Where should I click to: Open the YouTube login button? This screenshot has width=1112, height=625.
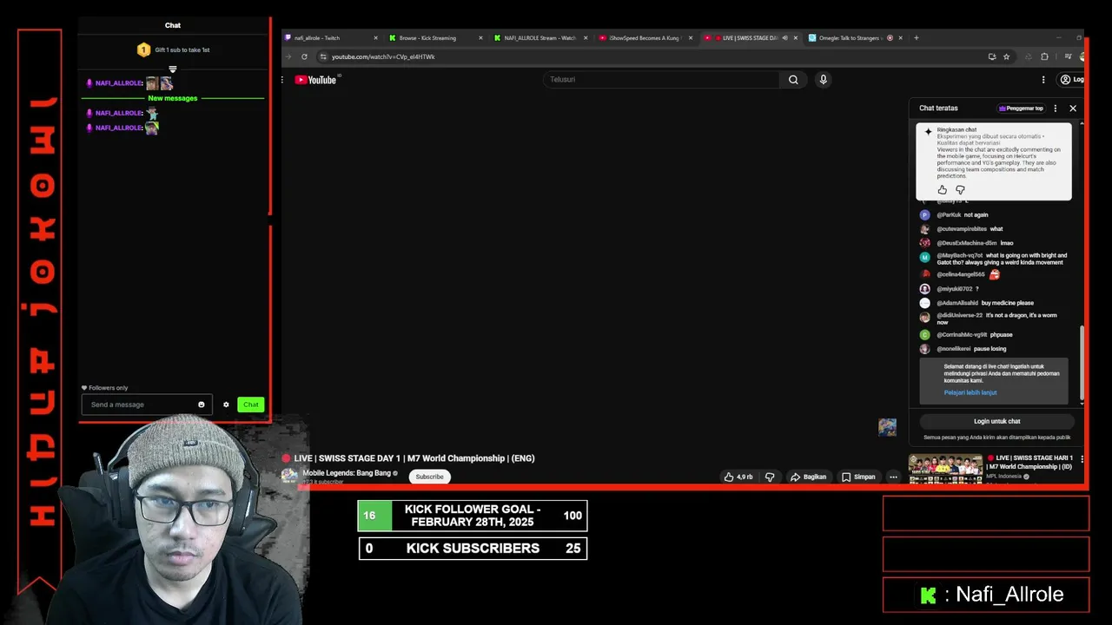click(x=1072, y=80)
